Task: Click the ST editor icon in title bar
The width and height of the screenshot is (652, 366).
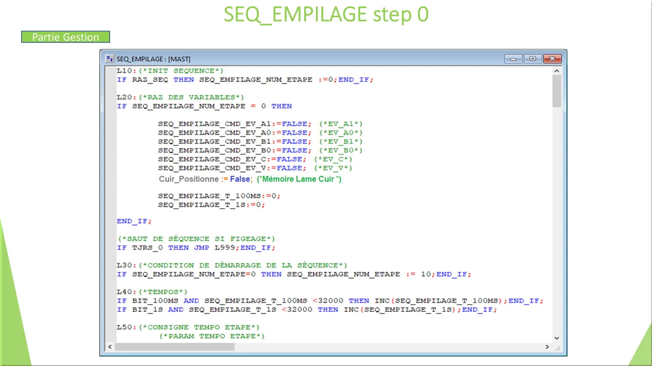Action: (x=109, y=58)
